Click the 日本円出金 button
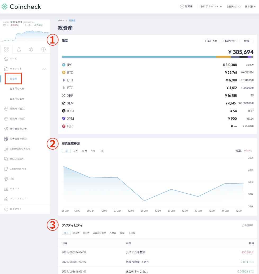 229,41
